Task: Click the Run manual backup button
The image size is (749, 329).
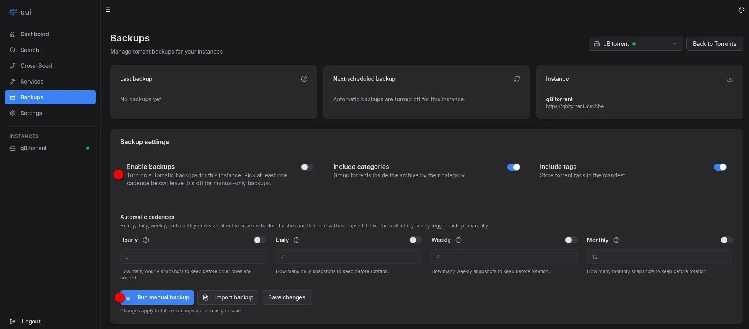Action: click(158, 297)
